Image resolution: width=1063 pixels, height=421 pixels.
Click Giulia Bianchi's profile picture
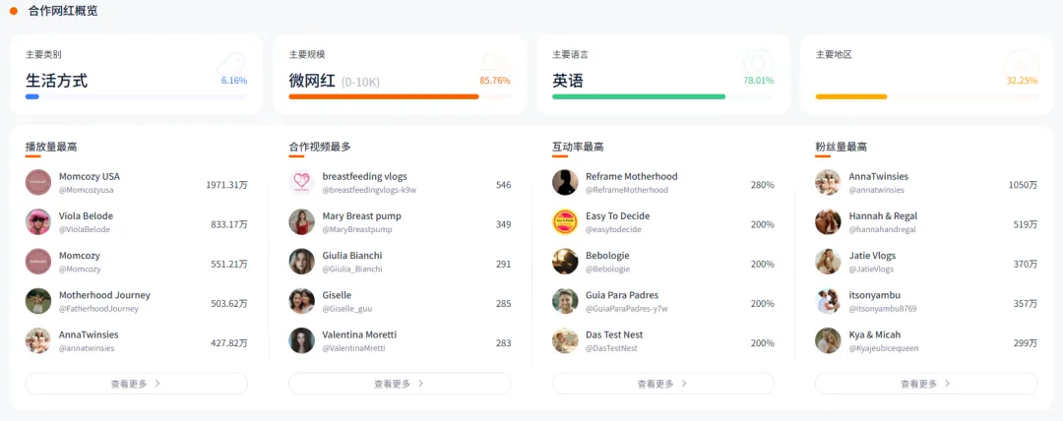tap(301, 262)
